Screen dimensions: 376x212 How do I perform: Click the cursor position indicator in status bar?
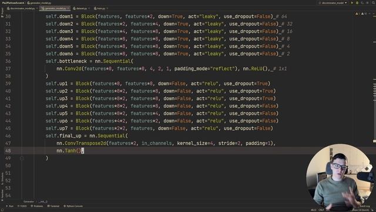click(313, 210)
